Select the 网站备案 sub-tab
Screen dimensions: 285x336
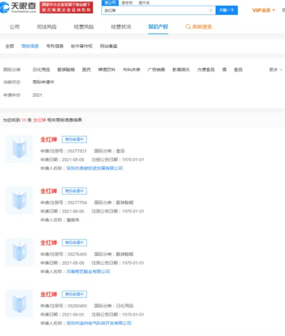(x=109, y=46)
